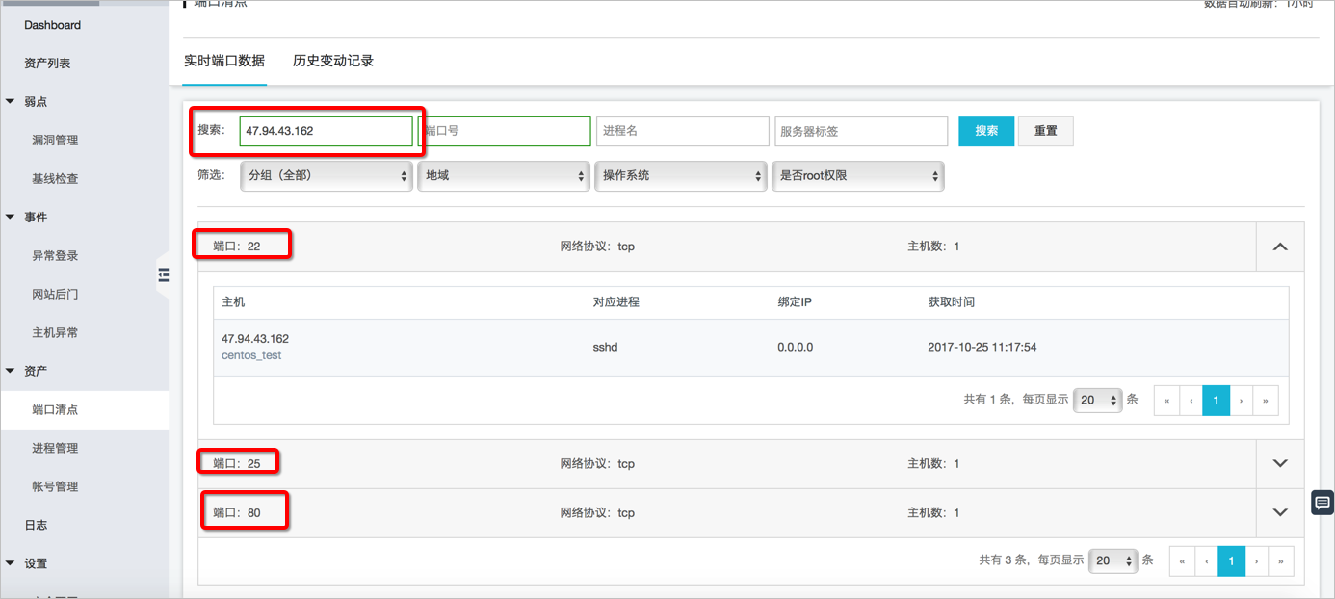
Task: Go to next page in host table pagination
Action: tap(1242, 401)
